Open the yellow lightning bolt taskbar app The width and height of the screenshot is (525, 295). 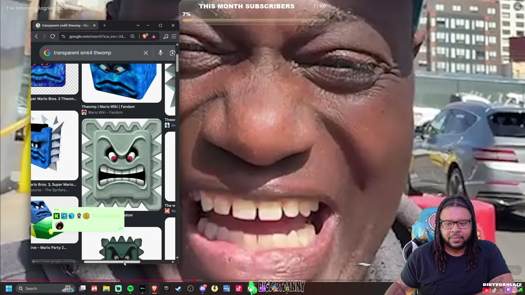(215, 288)
